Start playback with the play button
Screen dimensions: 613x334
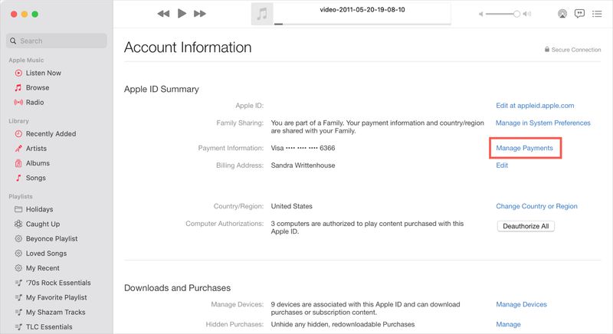(182, 13)
